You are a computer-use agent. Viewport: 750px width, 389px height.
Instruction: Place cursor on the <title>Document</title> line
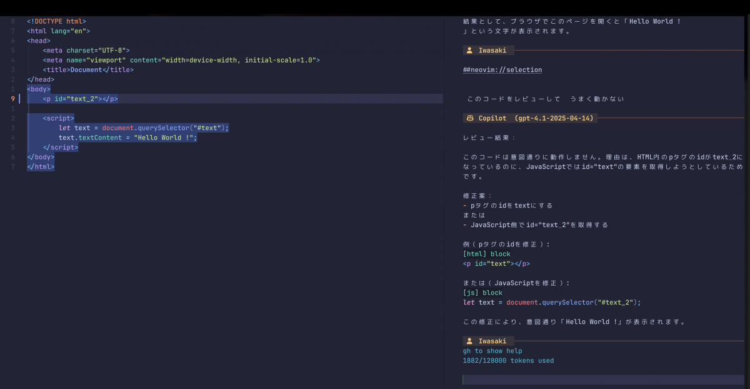(88, 70)
